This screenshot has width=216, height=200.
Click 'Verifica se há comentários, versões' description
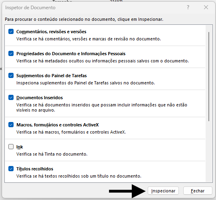(x=89, y=39)
